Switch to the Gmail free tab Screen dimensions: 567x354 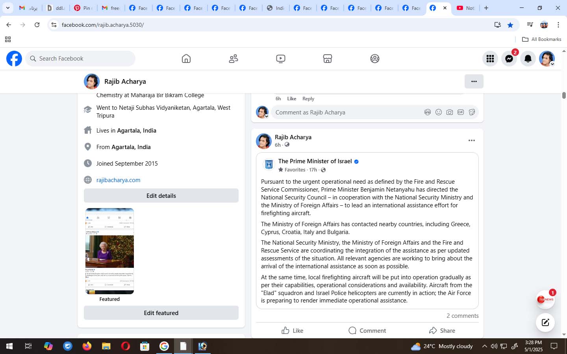[x=111, y=8]
